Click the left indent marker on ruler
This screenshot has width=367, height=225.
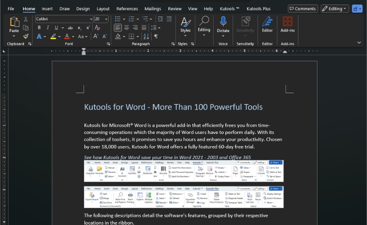pyautogui.click(x=83, y=51)
